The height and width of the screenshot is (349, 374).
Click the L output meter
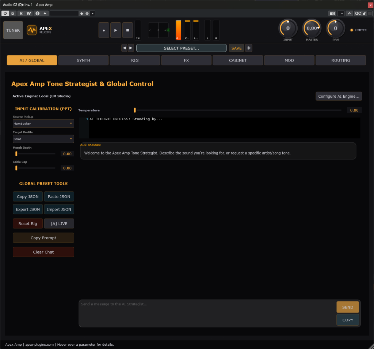(207, 30)
